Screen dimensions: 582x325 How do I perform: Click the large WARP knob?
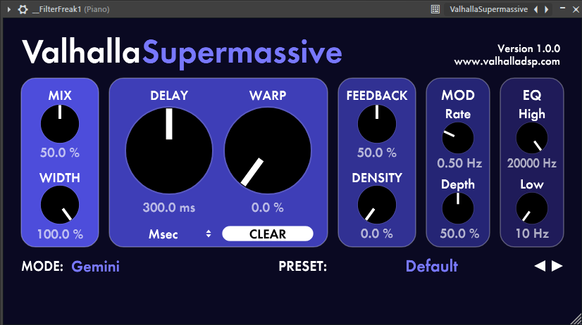point(268,149)
